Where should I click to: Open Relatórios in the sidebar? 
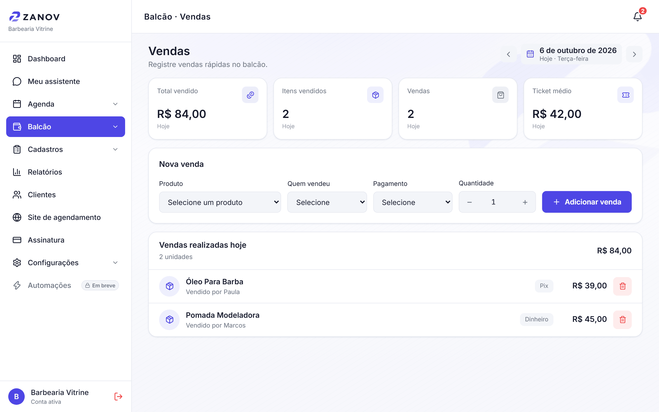66,172
